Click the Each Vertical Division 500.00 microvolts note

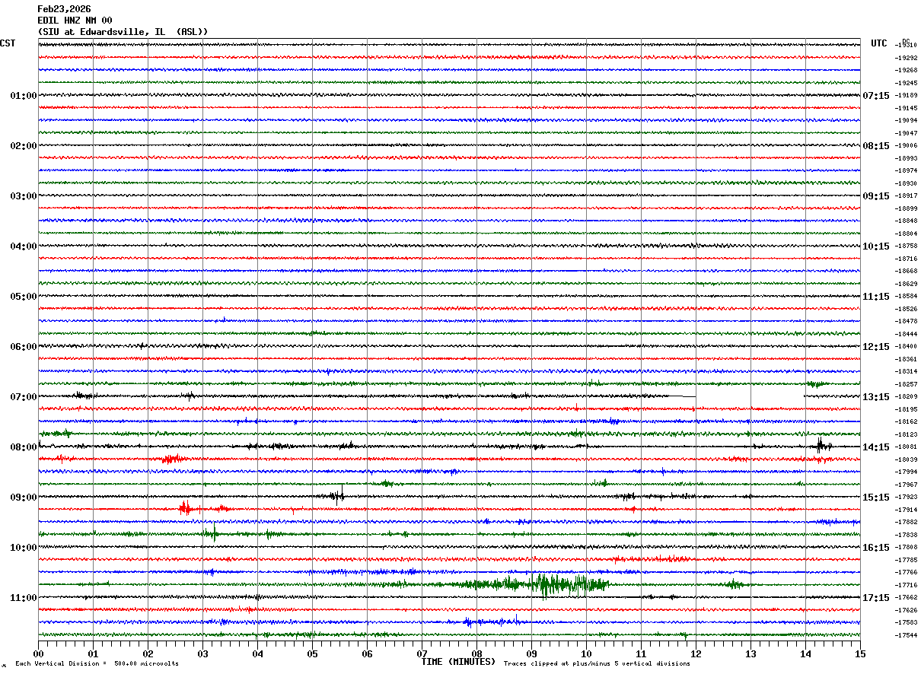tap(97, 664)
